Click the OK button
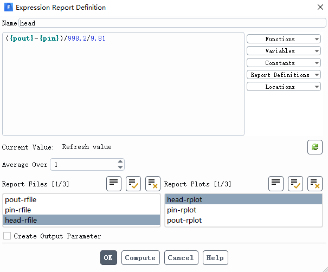The height and width of the screenshot is (272, 328). click(x=108, y=257)
